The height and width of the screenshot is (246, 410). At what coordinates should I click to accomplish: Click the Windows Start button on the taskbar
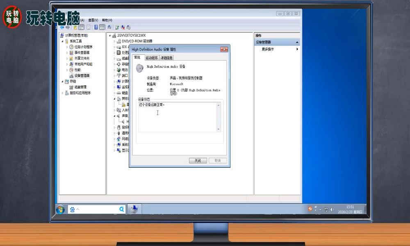[61, 209]
